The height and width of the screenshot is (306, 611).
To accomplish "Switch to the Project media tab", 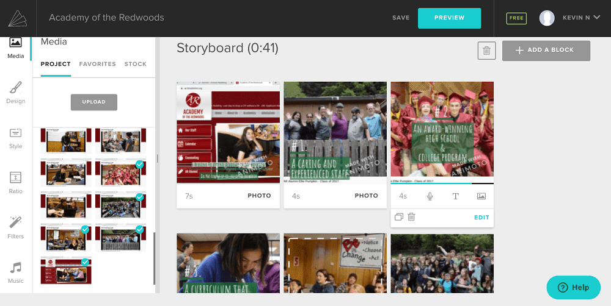I will pos(56,64).
